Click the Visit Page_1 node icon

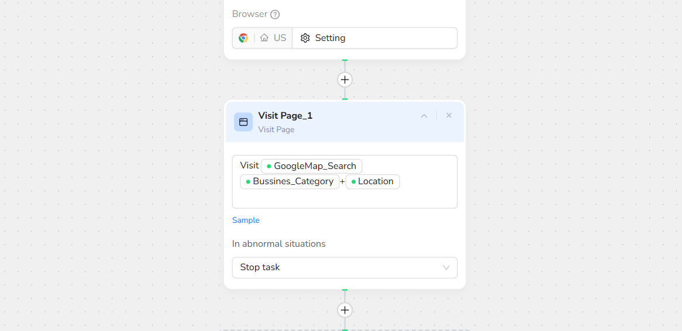point(243,122)
